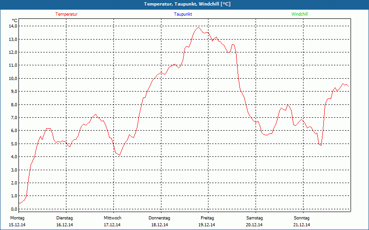369x230 pixels.
Task: Click the date 21.12.14
Action: coord(302,225)
